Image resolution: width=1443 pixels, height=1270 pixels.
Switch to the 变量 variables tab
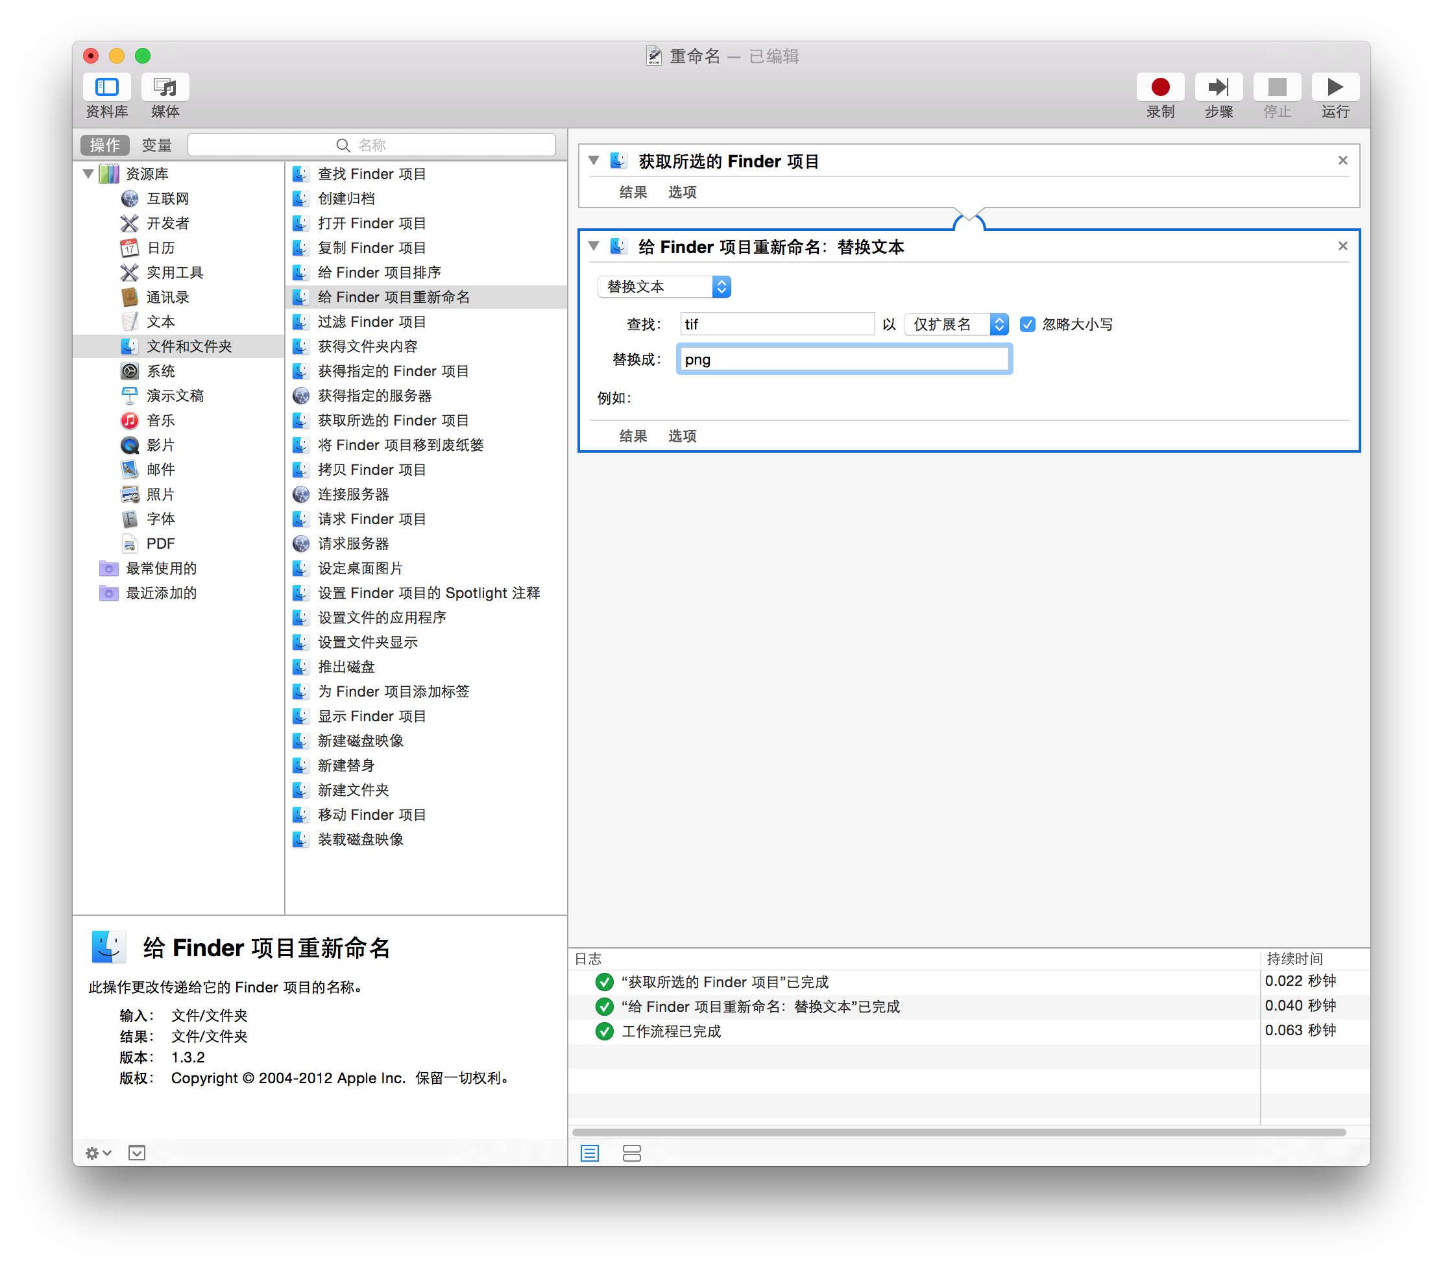tap(157, 145)
